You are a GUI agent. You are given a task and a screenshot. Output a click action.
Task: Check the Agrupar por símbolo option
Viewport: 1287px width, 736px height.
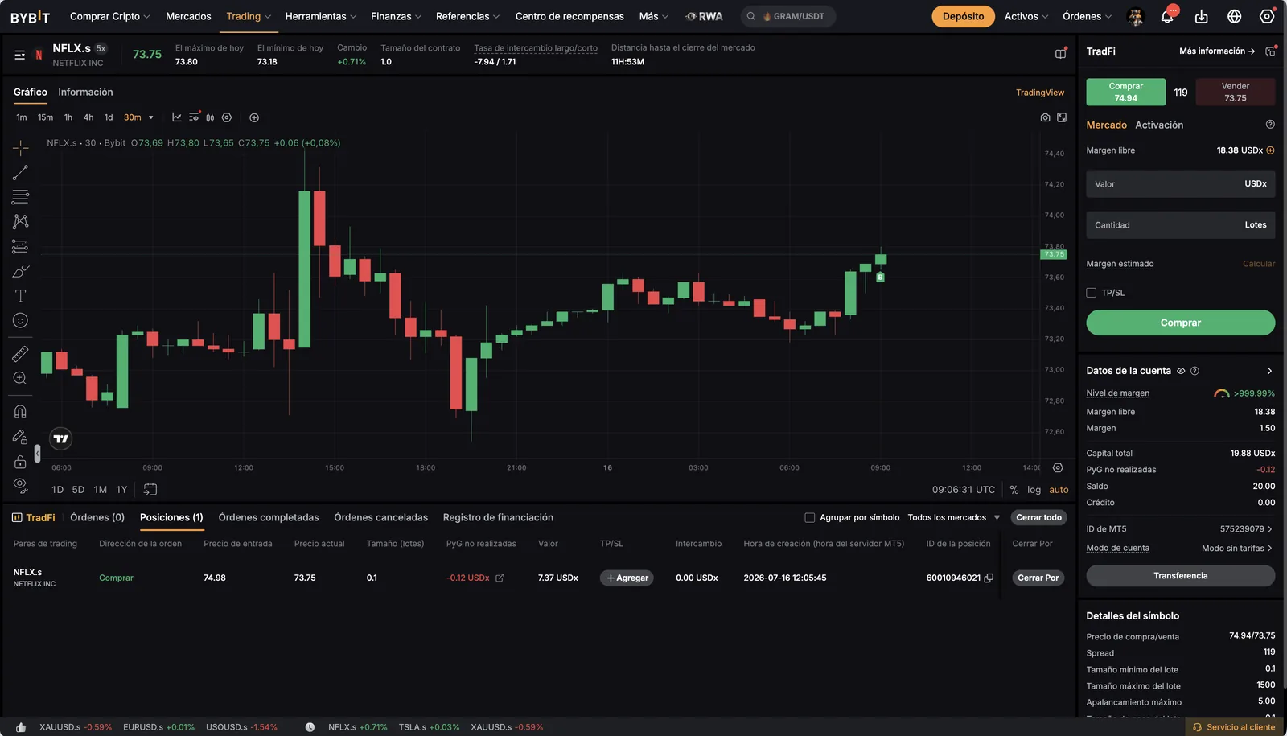pos(810,517)
